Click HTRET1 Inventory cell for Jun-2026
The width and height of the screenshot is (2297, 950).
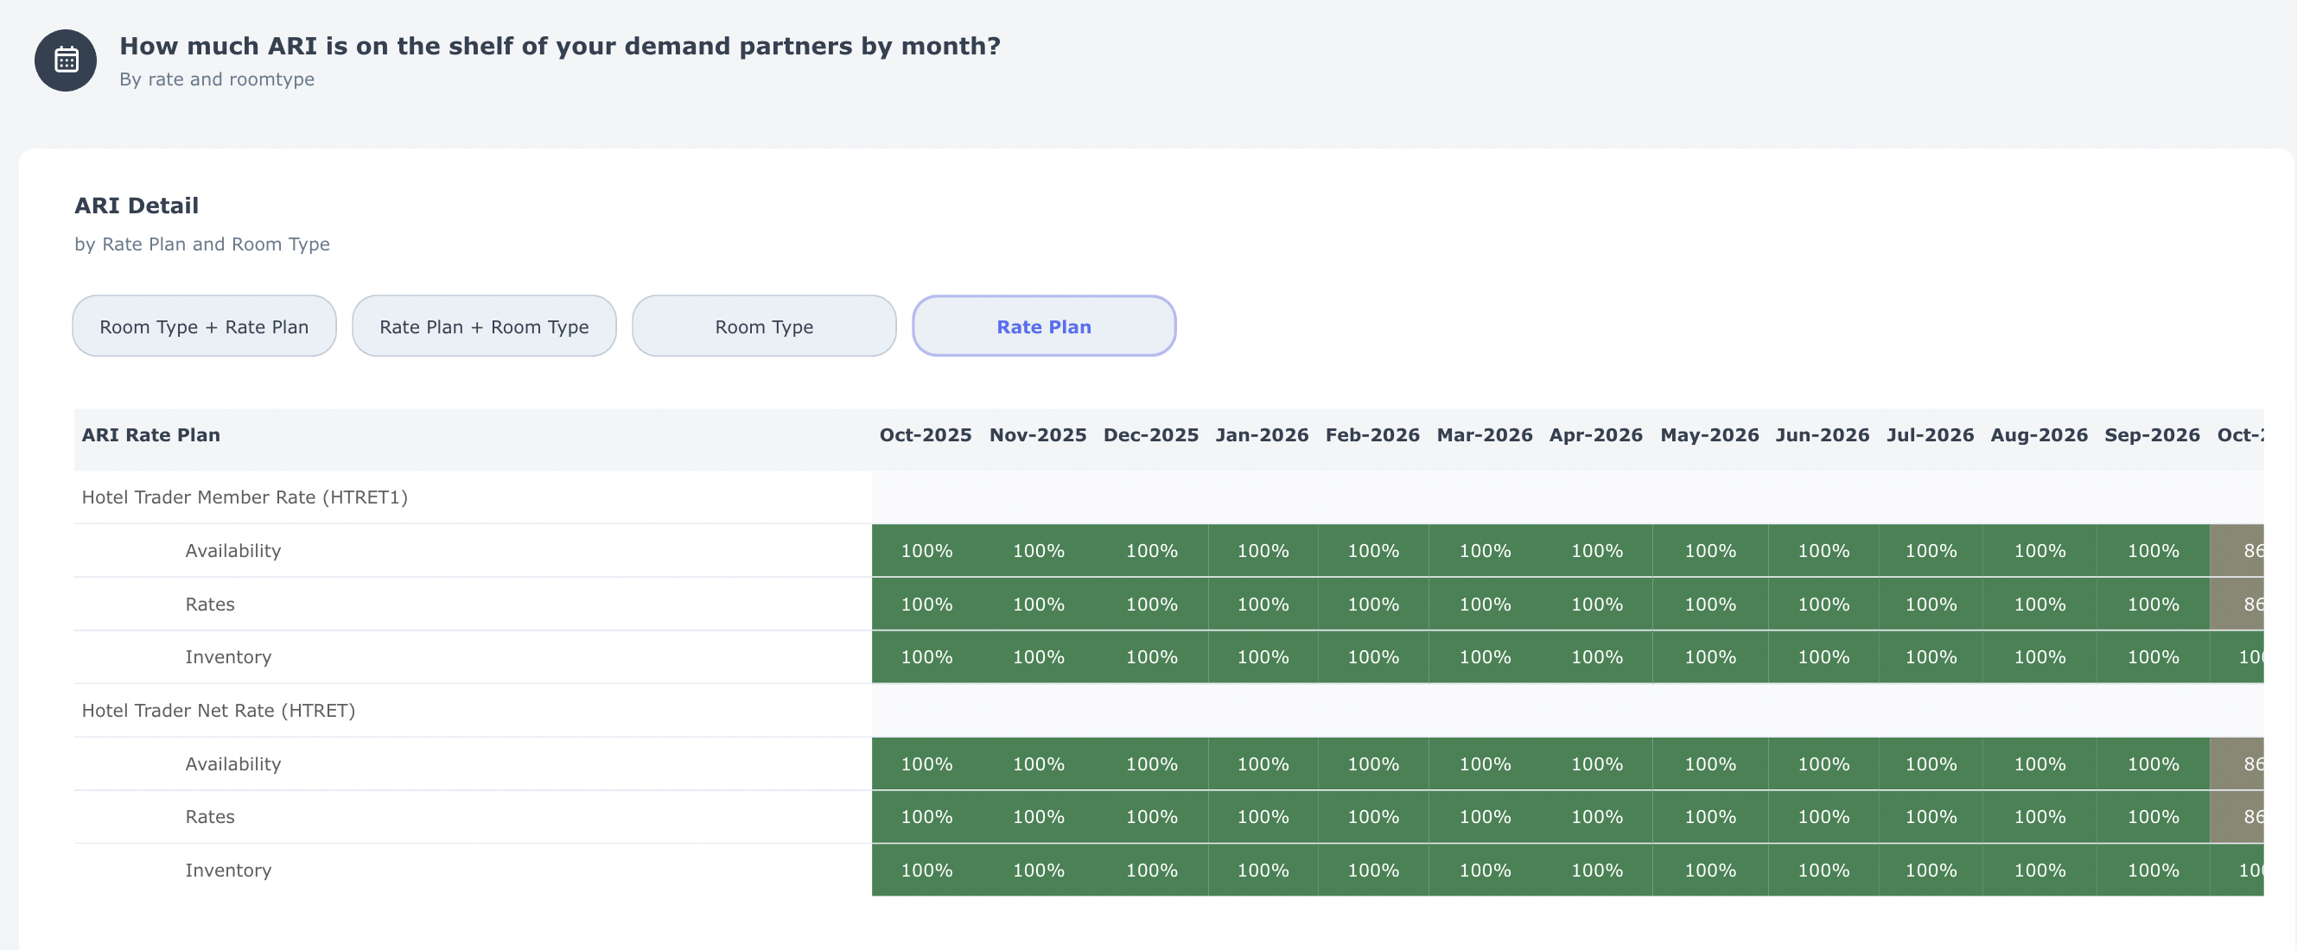(1823, 657)
